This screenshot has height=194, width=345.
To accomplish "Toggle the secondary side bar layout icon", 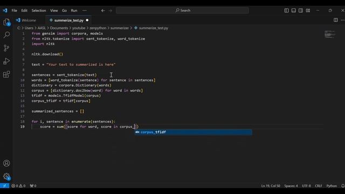I will [x=301, y=10].
